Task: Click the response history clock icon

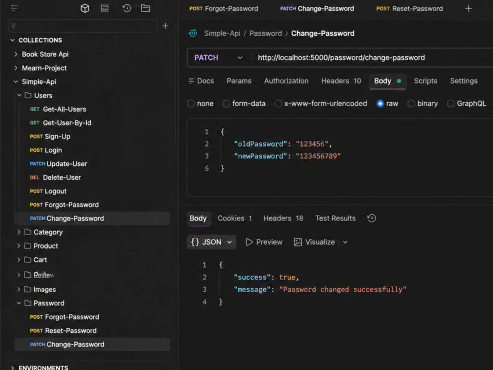Action: (372, 218)
